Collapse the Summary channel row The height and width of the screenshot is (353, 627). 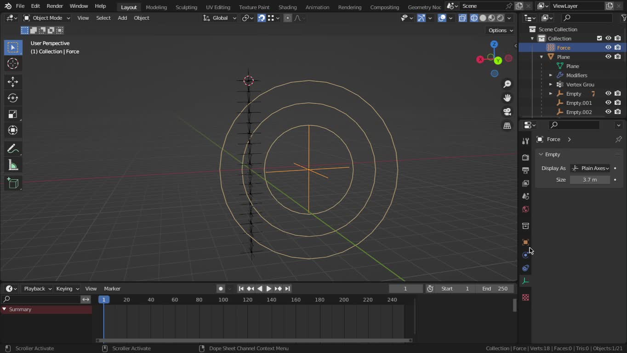coord(4,309)
